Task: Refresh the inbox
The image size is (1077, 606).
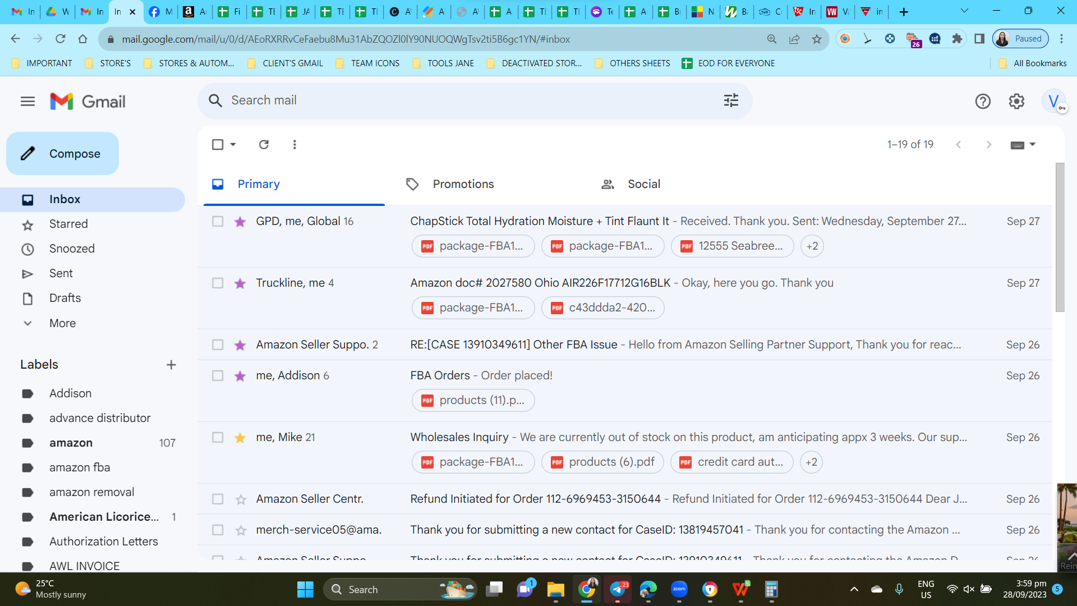Action: pyautogui.click(x=264, y=145)
